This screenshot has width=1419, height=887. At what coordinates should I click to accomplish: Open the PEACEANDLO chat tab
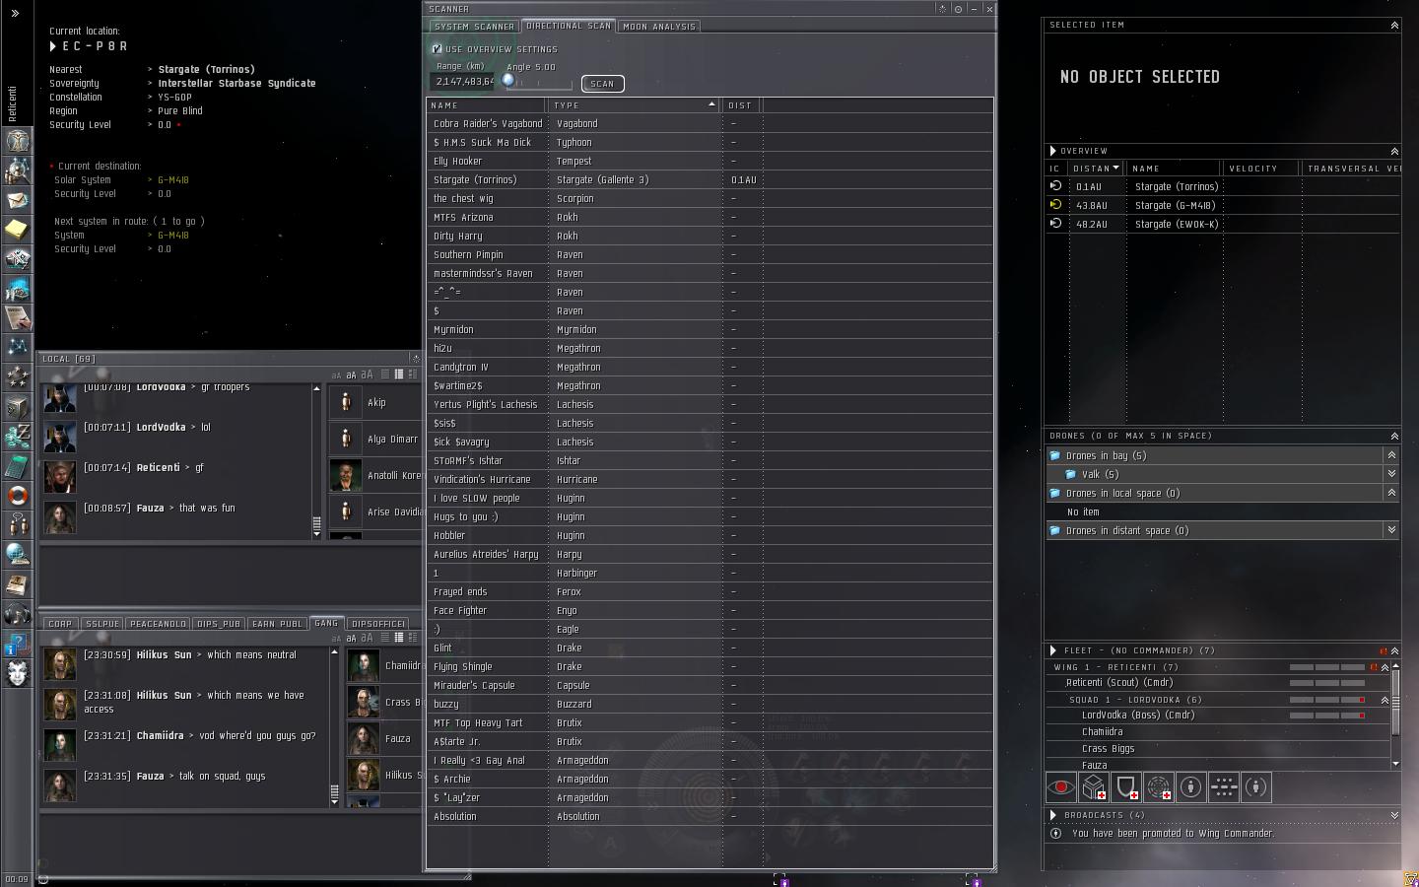tap(158, 624)
